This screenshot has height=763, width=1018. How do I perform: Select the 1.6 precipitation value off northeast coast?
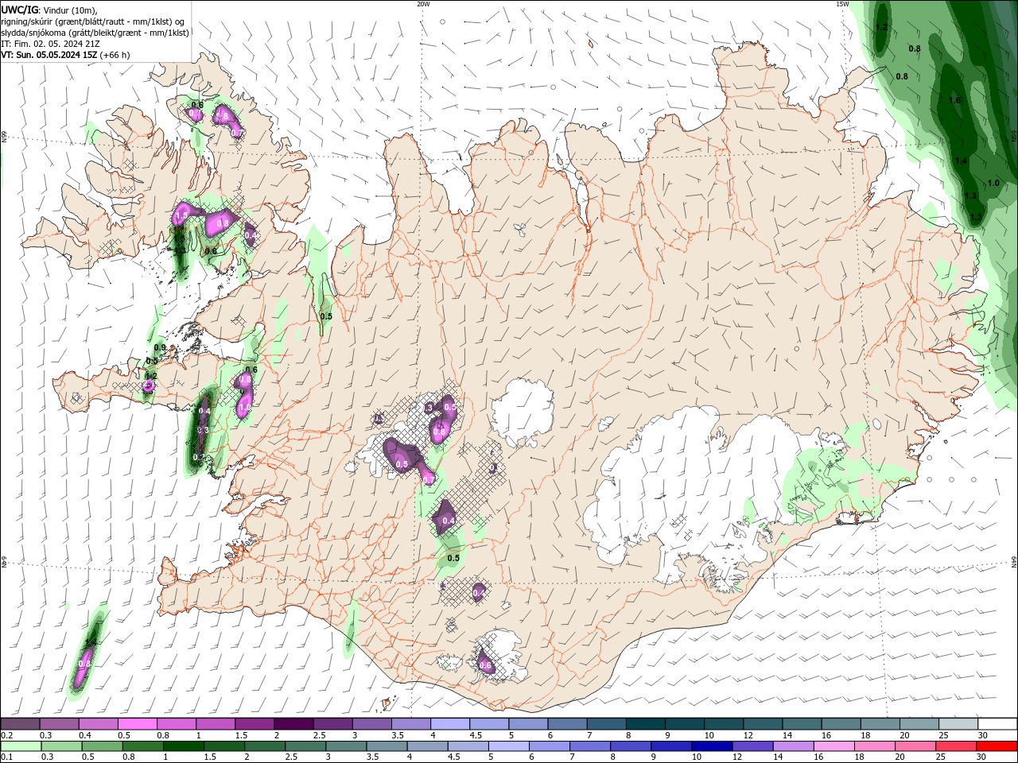click(x=954, y=100)
